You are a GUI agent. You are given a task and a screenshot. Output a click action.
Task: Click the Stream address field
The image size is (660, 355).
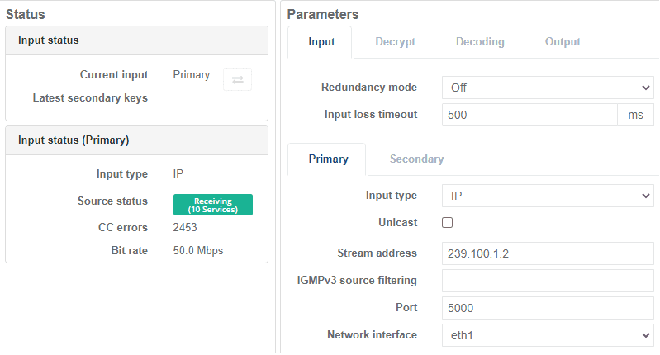pos(548,253)
